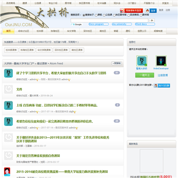Click reply count badge 31
The image size is (178, 178).
tap(117, 73)
